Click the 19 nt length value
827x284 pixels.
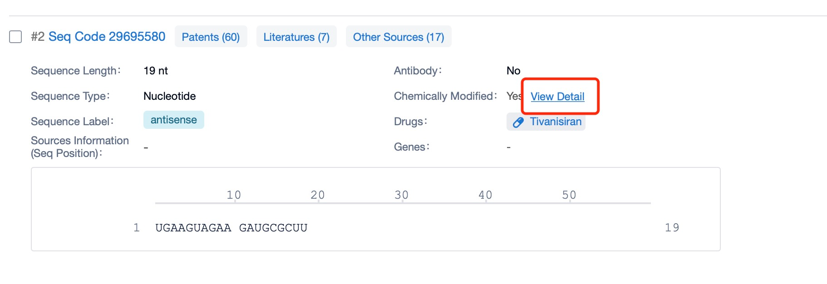coord(156,71)
